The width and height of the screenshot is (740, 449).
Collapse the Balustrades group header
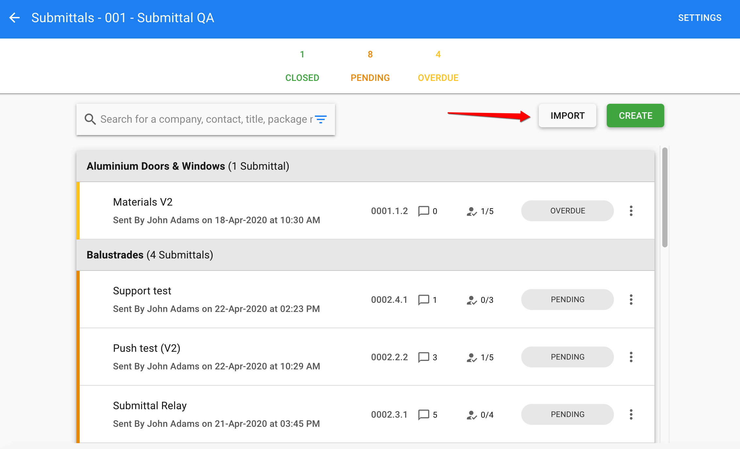coord(365,255)
